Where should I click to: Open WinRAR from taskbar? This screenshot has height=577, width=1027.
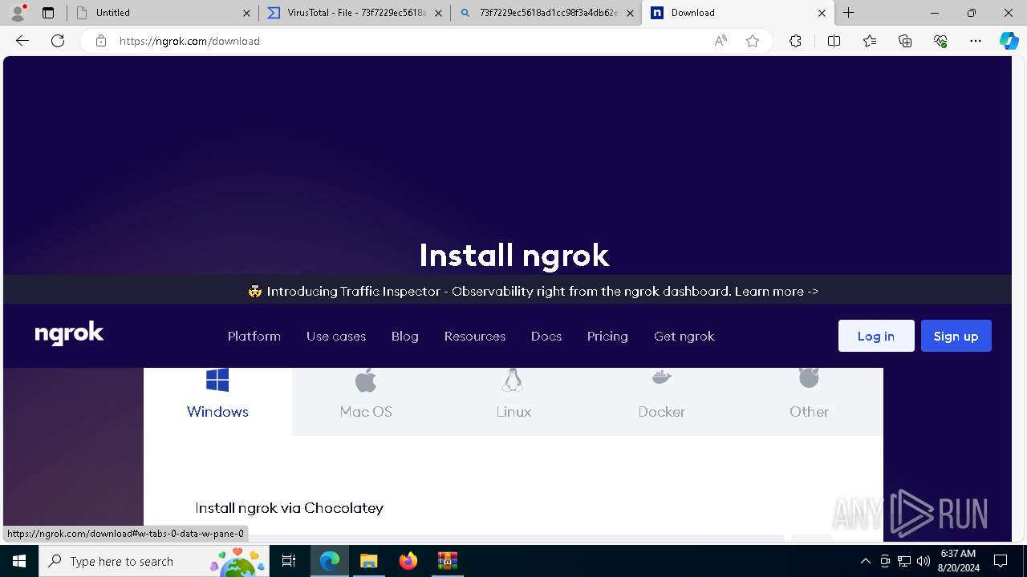tap(447, 561)
